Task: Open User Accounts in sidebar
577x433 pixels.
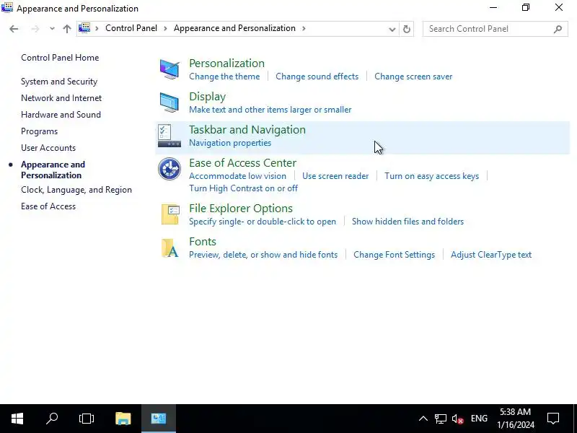Action: coord(48,148)
